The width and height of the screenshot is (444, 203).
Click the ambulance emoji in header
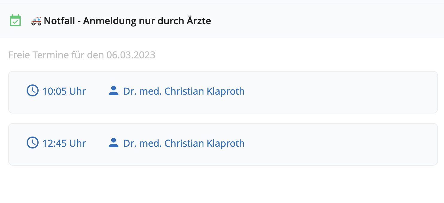[37, 21]
